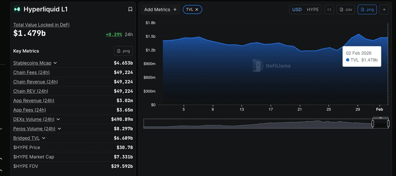Click the left handle of chart range slider
Screen dimensions: 396x176
tap(373, 124)
